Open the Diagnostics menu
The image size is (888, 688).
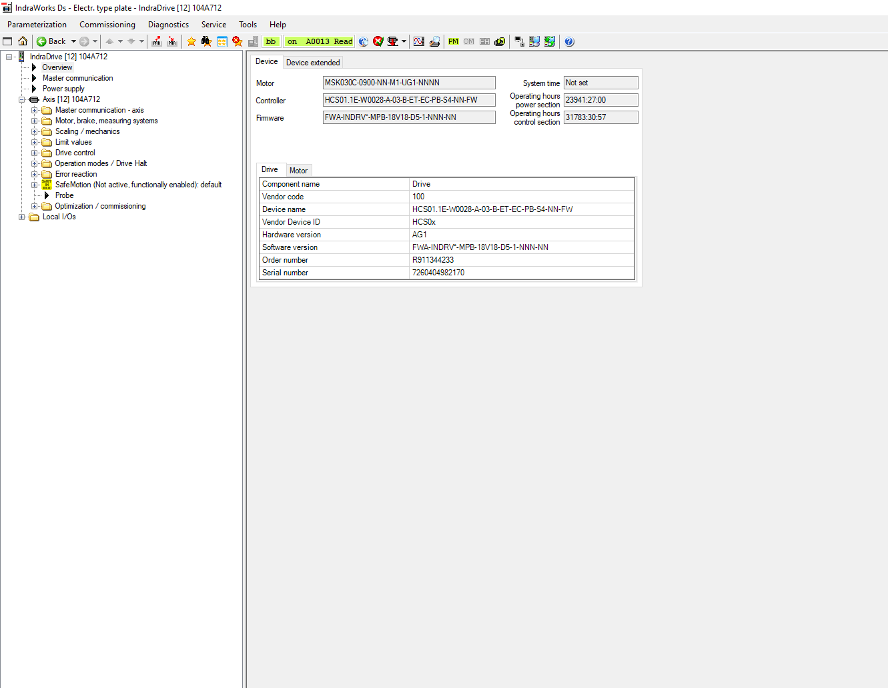(x=168, y=25)
